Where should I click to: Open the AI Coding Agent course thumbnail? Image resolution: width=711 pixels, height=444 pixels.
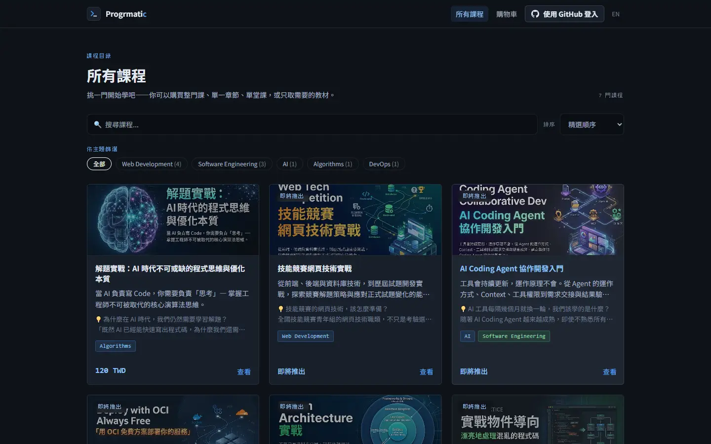click(538, 220)
